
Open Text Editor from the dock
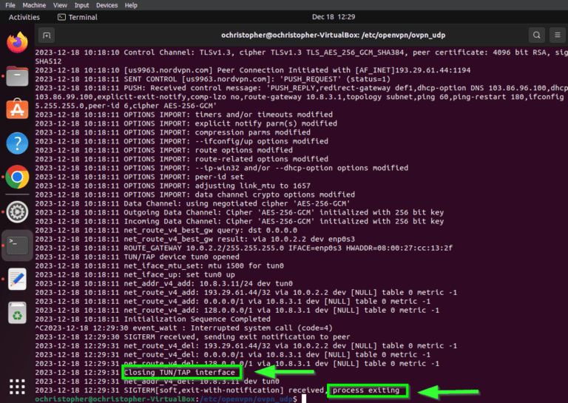18,280
